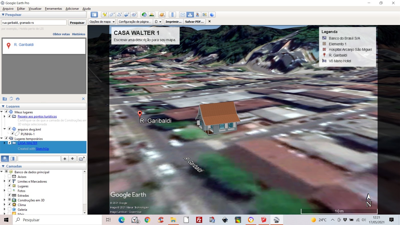Open the Adicionar menu
Screen dimensions: 400x225
[72, 8]
